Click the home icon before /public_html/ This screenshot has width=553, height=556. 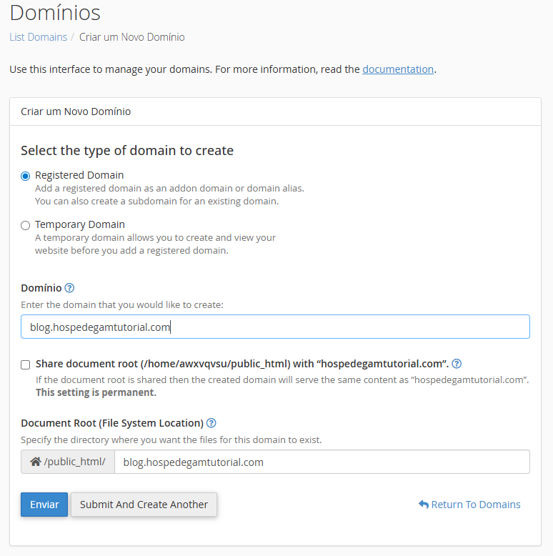(35, 462)
